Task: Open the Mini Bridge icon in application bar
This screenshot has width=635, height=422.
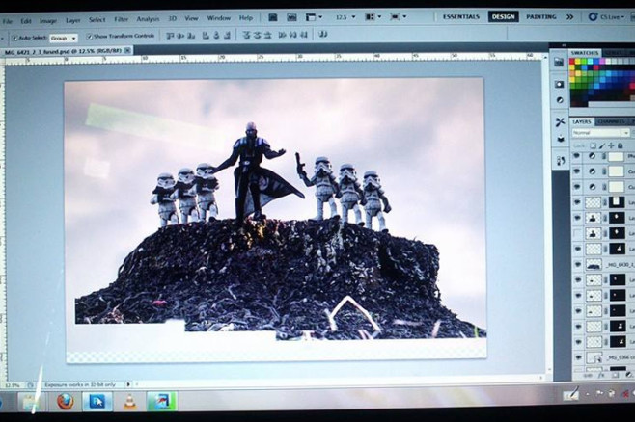Action: [x=291, y=17]
